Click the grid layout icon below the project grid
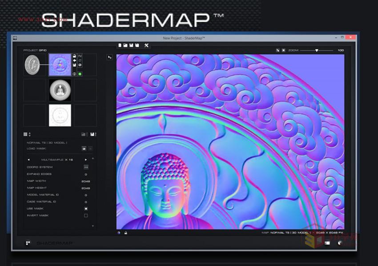 (x=25, y=134)
